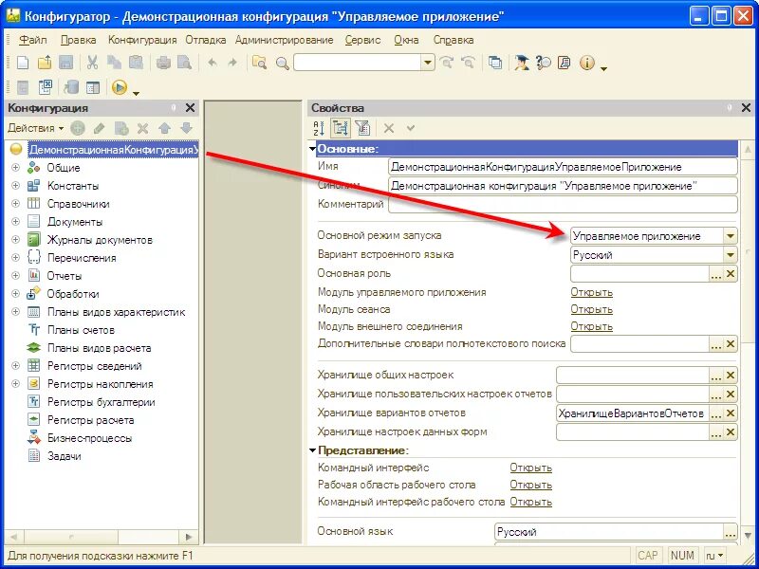Choose Основная роль with the ellipsis button
The height and width of the screenshot is (569, 759).
tap(716, 274)
